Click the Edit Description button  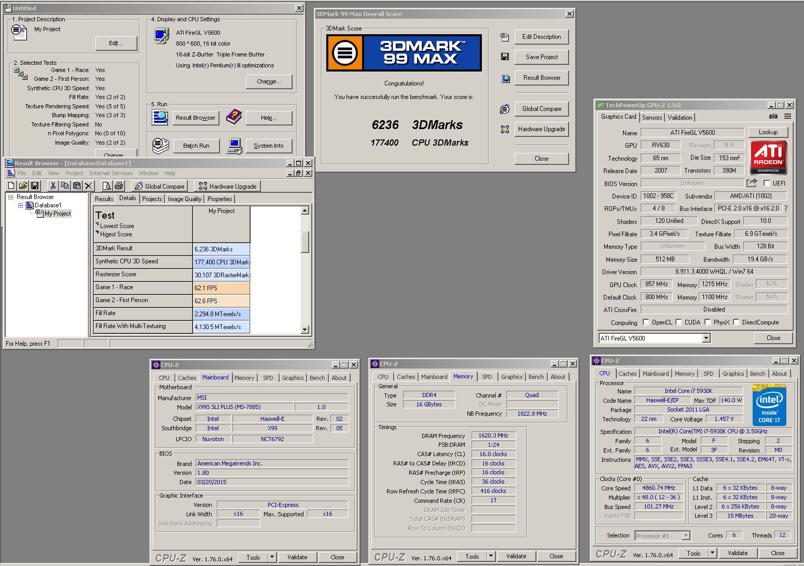pyautogui.click(x=542, y=37)
